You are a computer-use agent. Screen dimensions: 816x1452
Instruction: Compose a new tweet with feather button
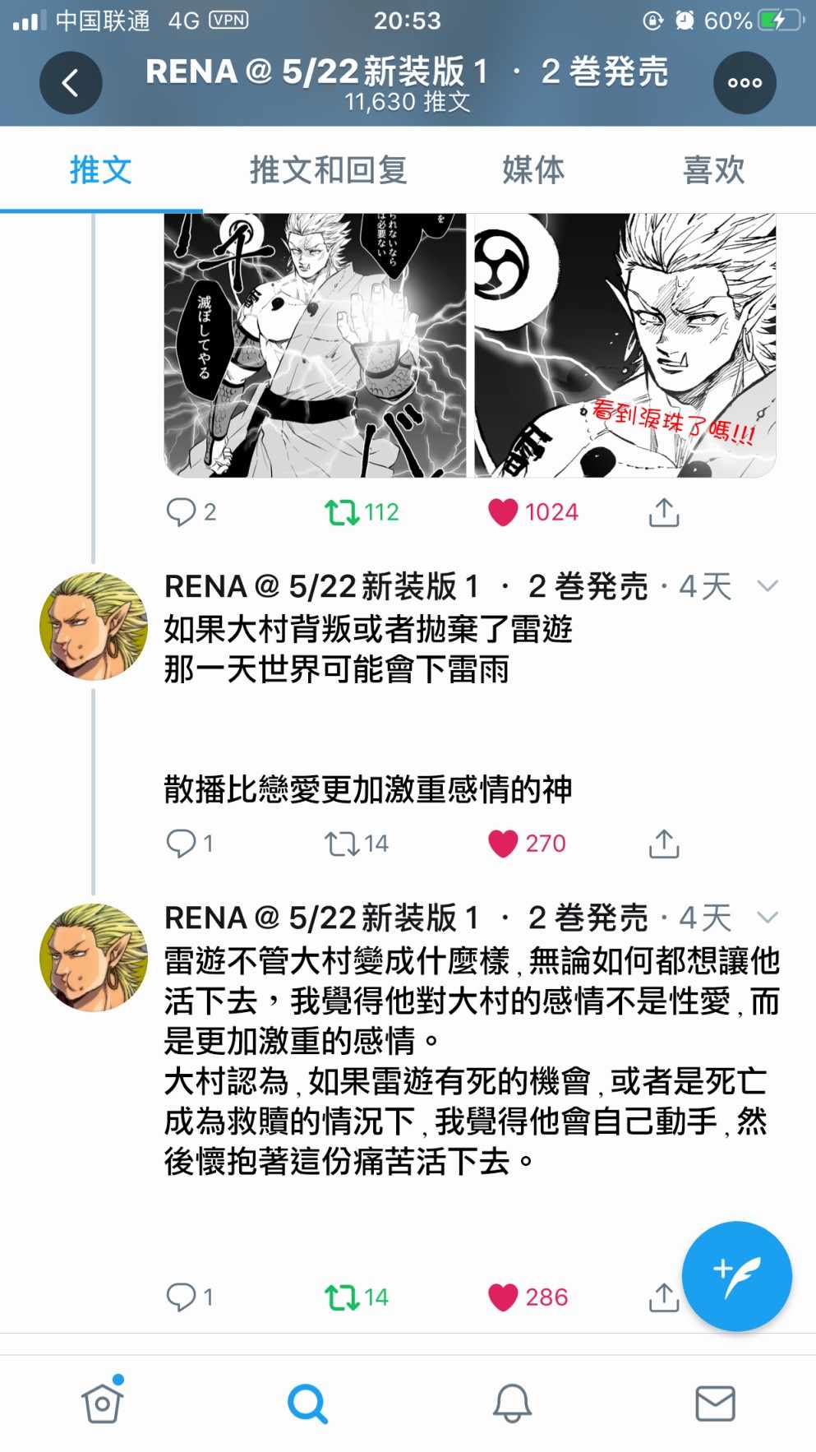coord(736,1275)
